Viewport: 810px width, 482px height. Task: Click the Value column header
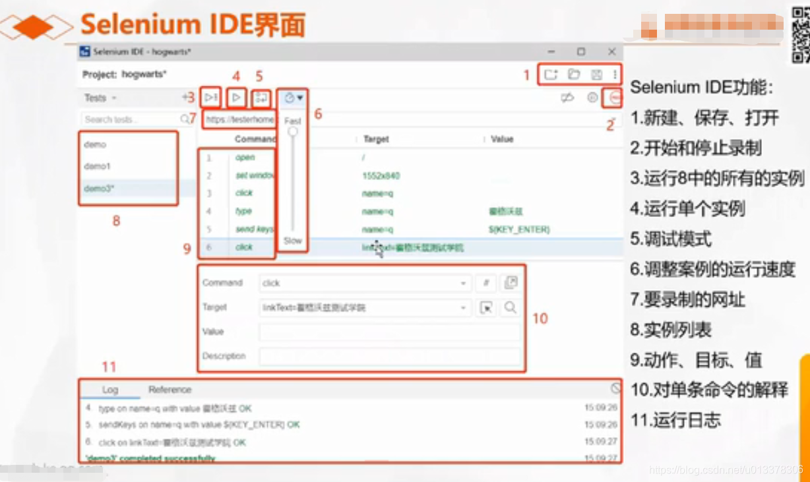502,139
